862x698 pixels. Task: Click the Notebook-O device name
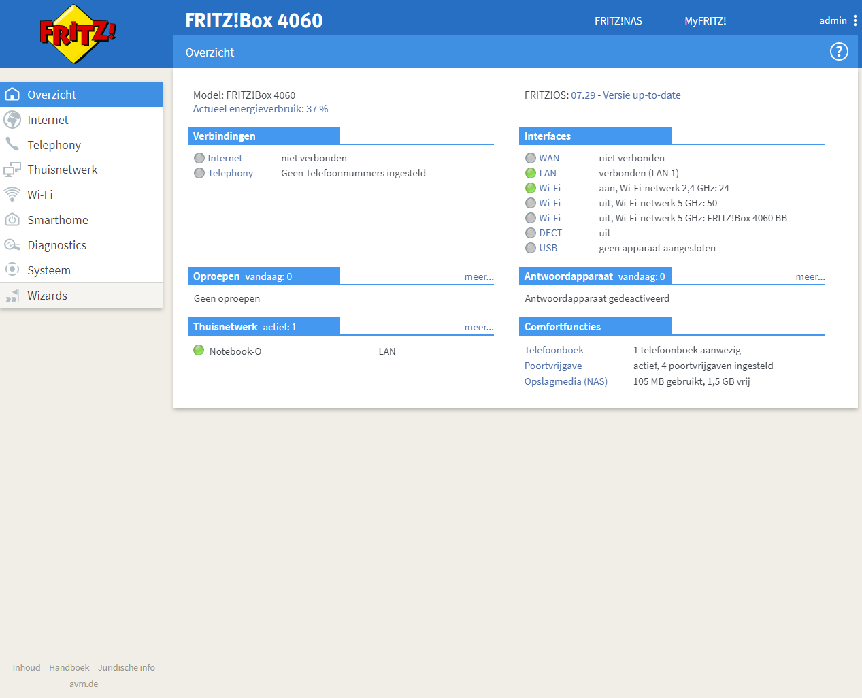click(x=235, y=351)
